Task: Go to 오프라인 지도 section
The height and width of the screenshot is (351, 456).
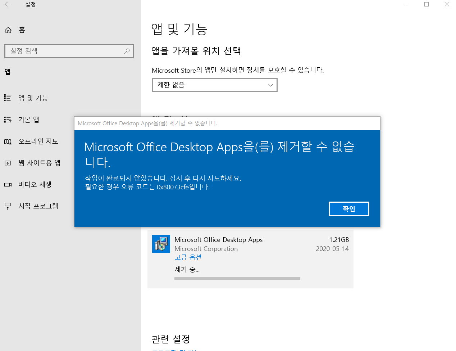Action: 38,141
